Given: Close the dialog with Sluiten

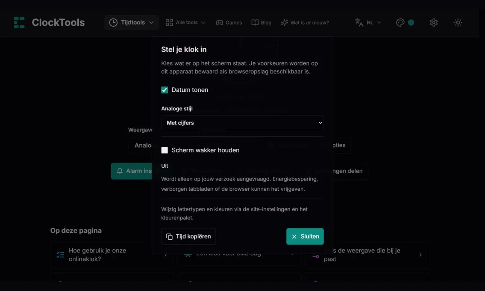Looking at the screenshot, I should 305,236.
